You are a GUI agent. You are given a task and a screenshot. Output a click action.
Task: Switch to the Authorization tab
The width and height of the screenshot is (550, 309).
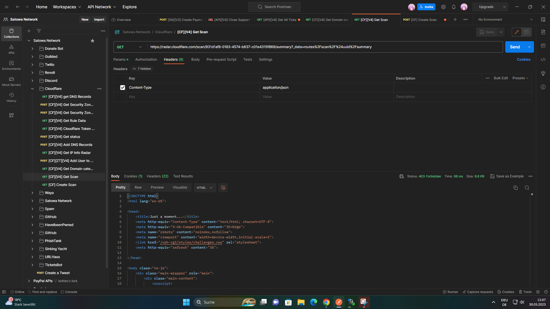pos(146,60)
